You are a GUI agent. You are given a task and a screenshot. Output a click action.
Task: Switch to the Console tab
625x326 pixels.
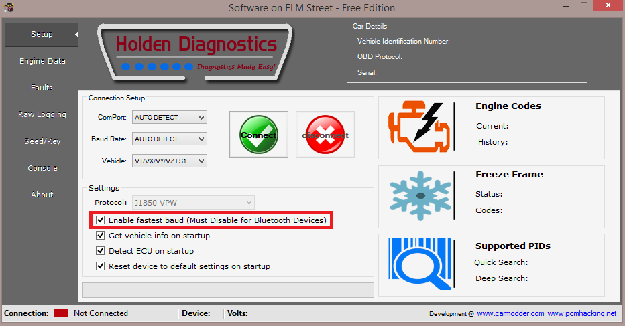(42, 168)
